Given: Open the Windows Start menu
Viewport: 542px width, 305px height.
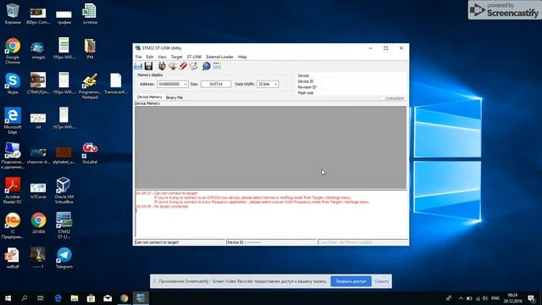Looking at the screenshot, I should (8, 298).
